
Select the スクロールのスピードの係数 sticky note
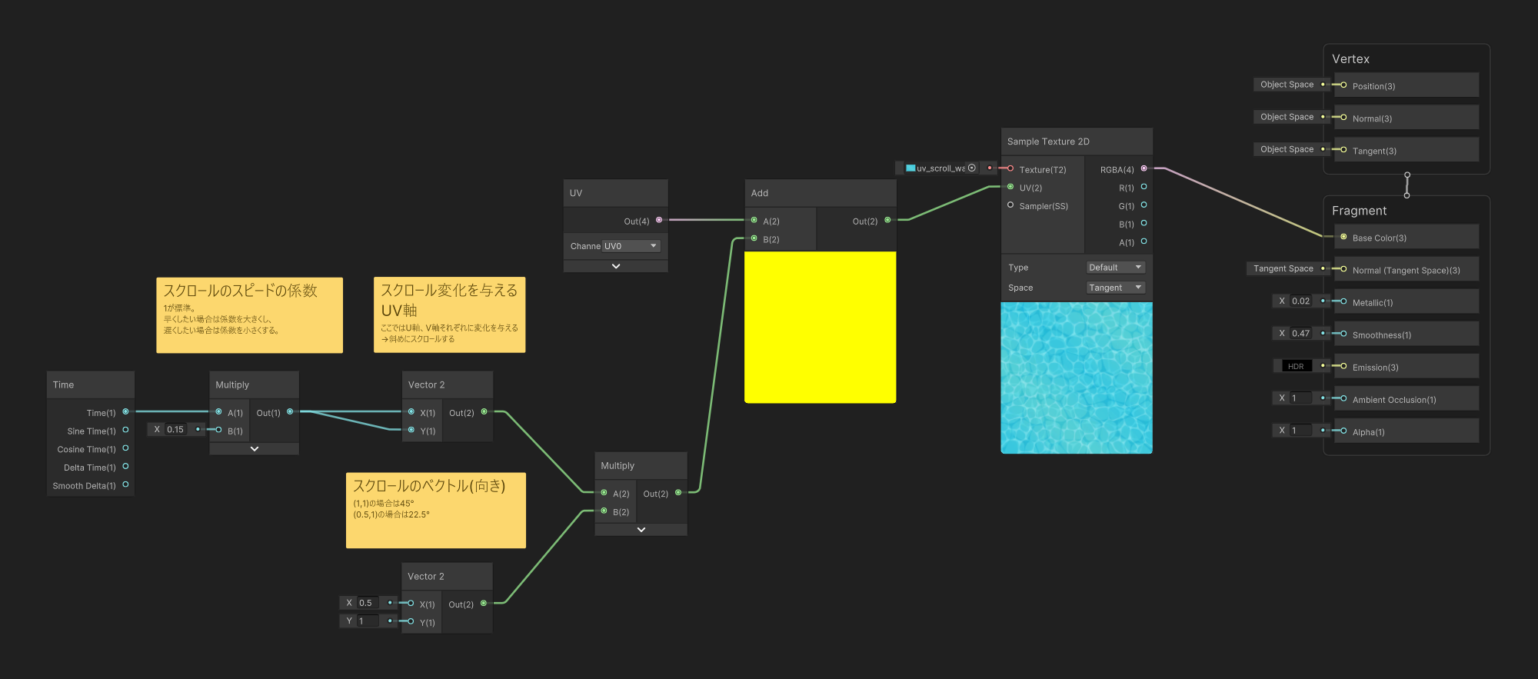coord(249,315)
